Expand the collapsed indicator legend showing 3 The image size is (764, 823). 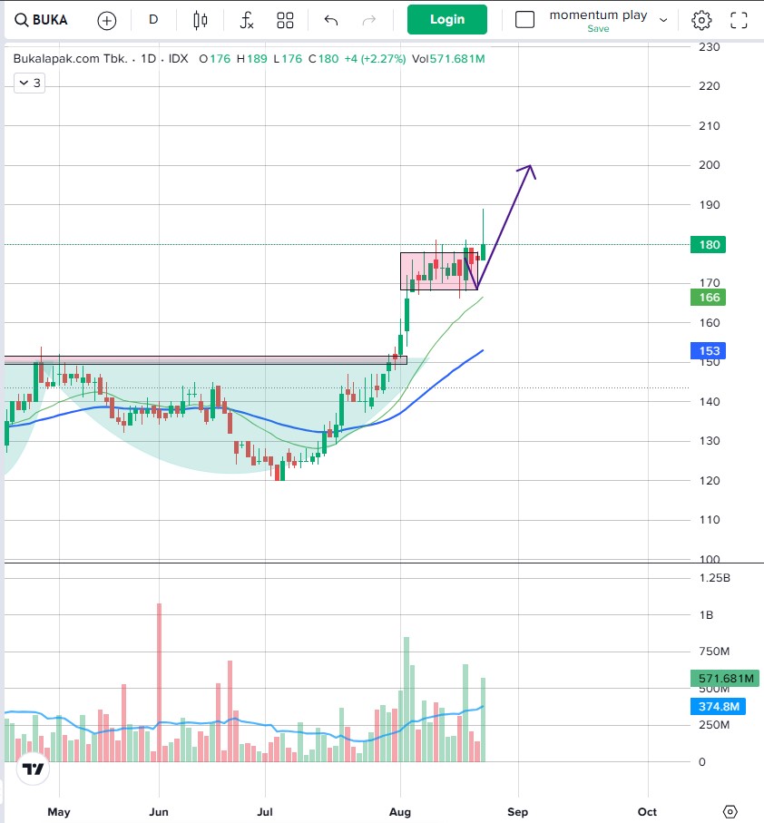click(x=29, y=83)
